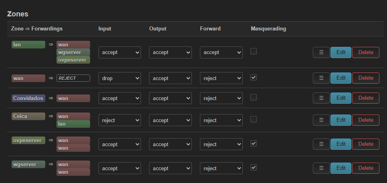
Task: Click the reorder handle for ovpnserver zone
Action: click(321, 144)
